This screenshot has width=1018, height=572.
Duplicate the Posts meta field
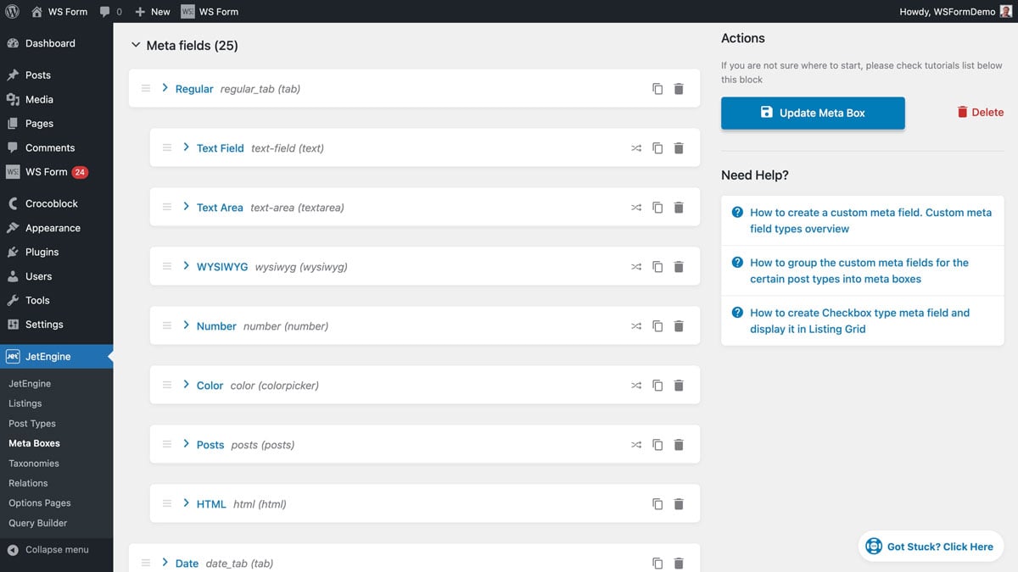tap(657, 444)
